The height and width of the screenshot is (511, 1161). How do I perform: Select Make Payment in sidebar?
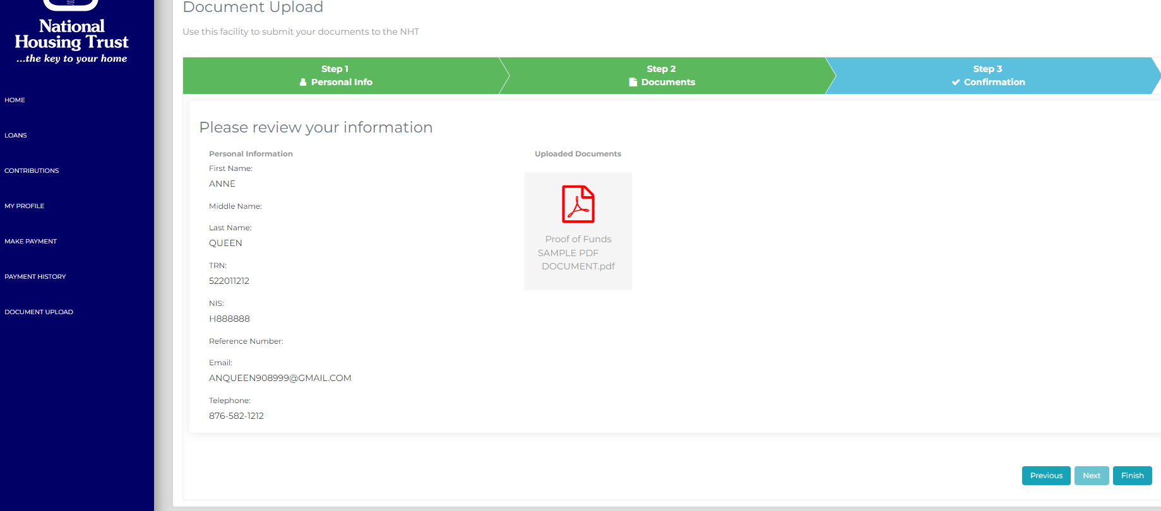(x=31, y=241)
